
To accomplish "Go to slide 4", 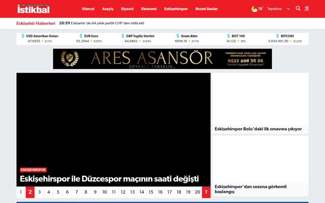I will [x=49, y=192].
